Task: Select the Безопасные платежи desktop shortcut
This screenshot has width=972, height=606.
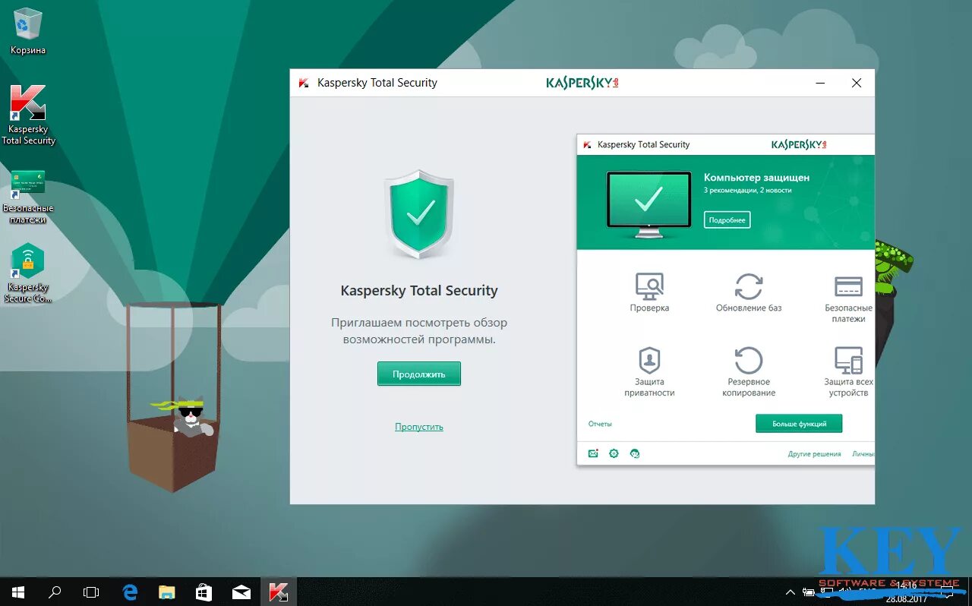Action: tap(28, 197)
